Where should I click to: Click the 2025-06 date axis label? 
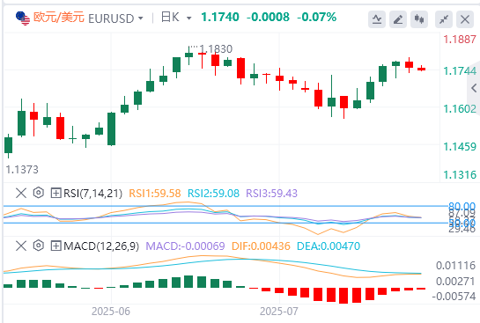tap(111, 312)
